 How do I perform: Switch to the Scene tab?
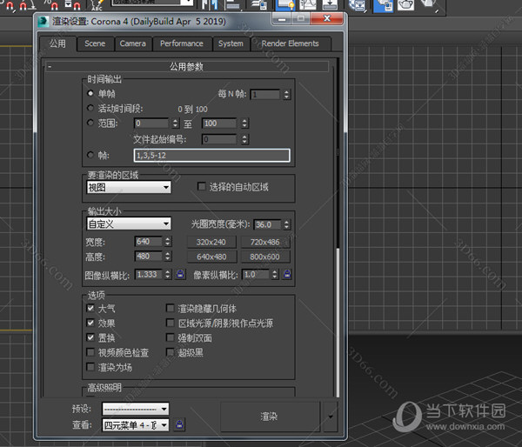pyautogui.click(x=95, y=43)
